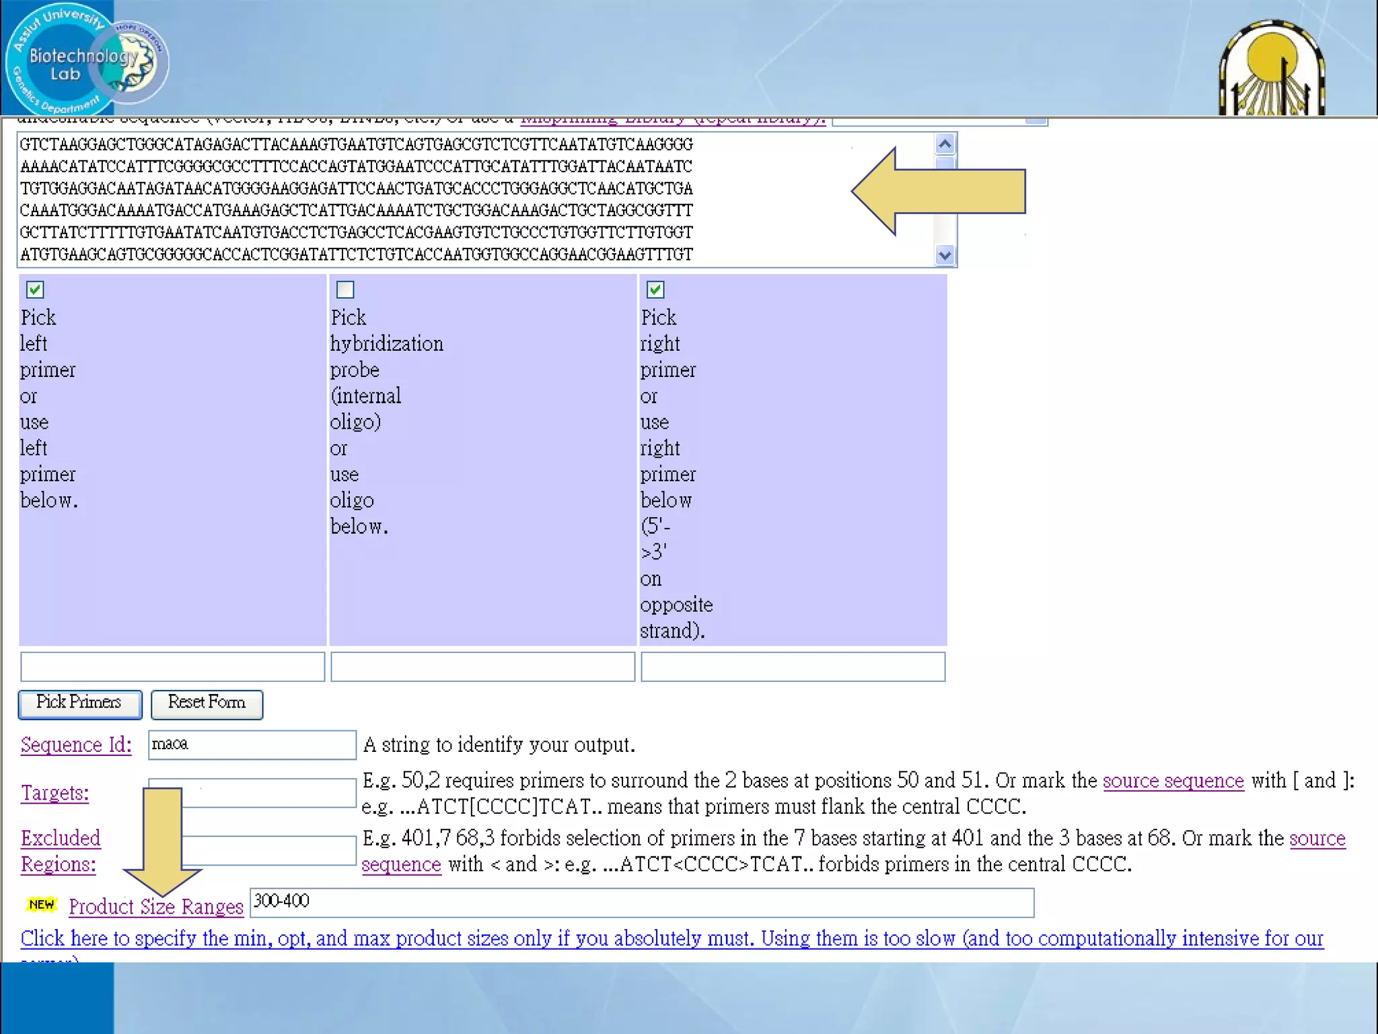This screenshot has width=1378, height=1034.
Task: Enable the Pick hybridization probe checkbox
Action: 345,289
